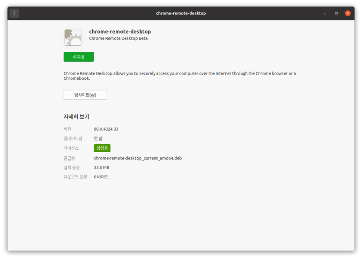This screenshot has width=362, height=259.
Task: Open the 웹사이트 website button
Action: (x=85, y=95)
